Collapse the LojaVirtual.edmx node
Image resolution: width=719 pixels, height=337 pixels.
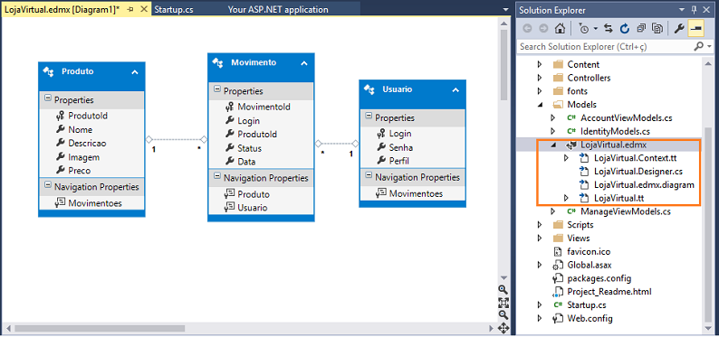(553, 145)
